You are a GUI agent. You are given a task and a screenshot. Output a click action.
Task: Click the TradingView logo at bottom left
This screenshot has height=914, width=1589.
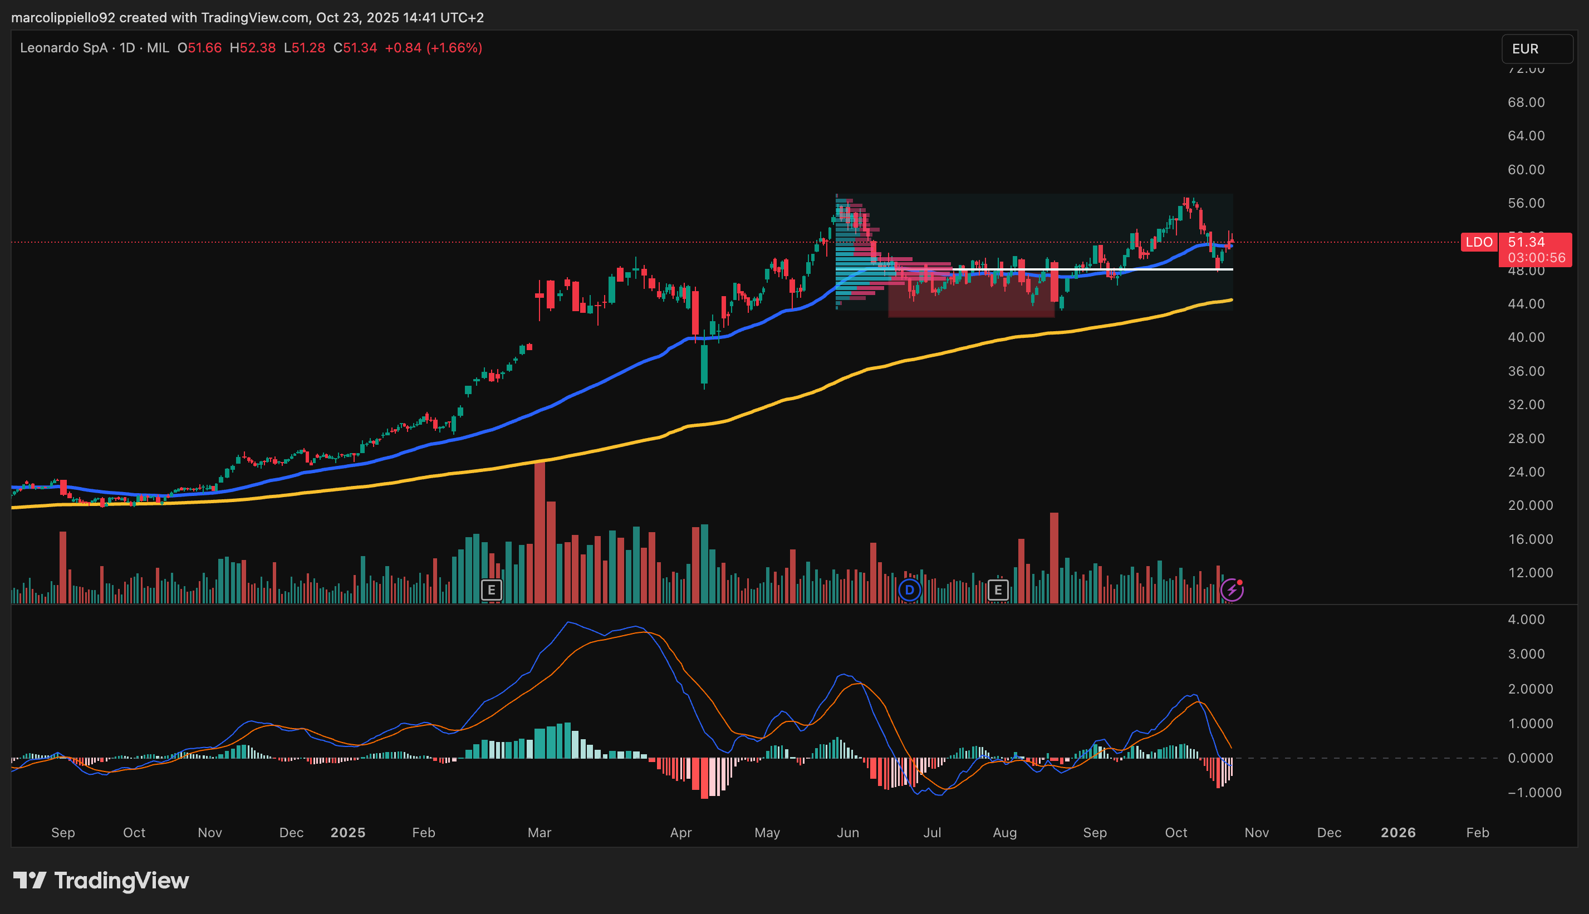point(101,880)
